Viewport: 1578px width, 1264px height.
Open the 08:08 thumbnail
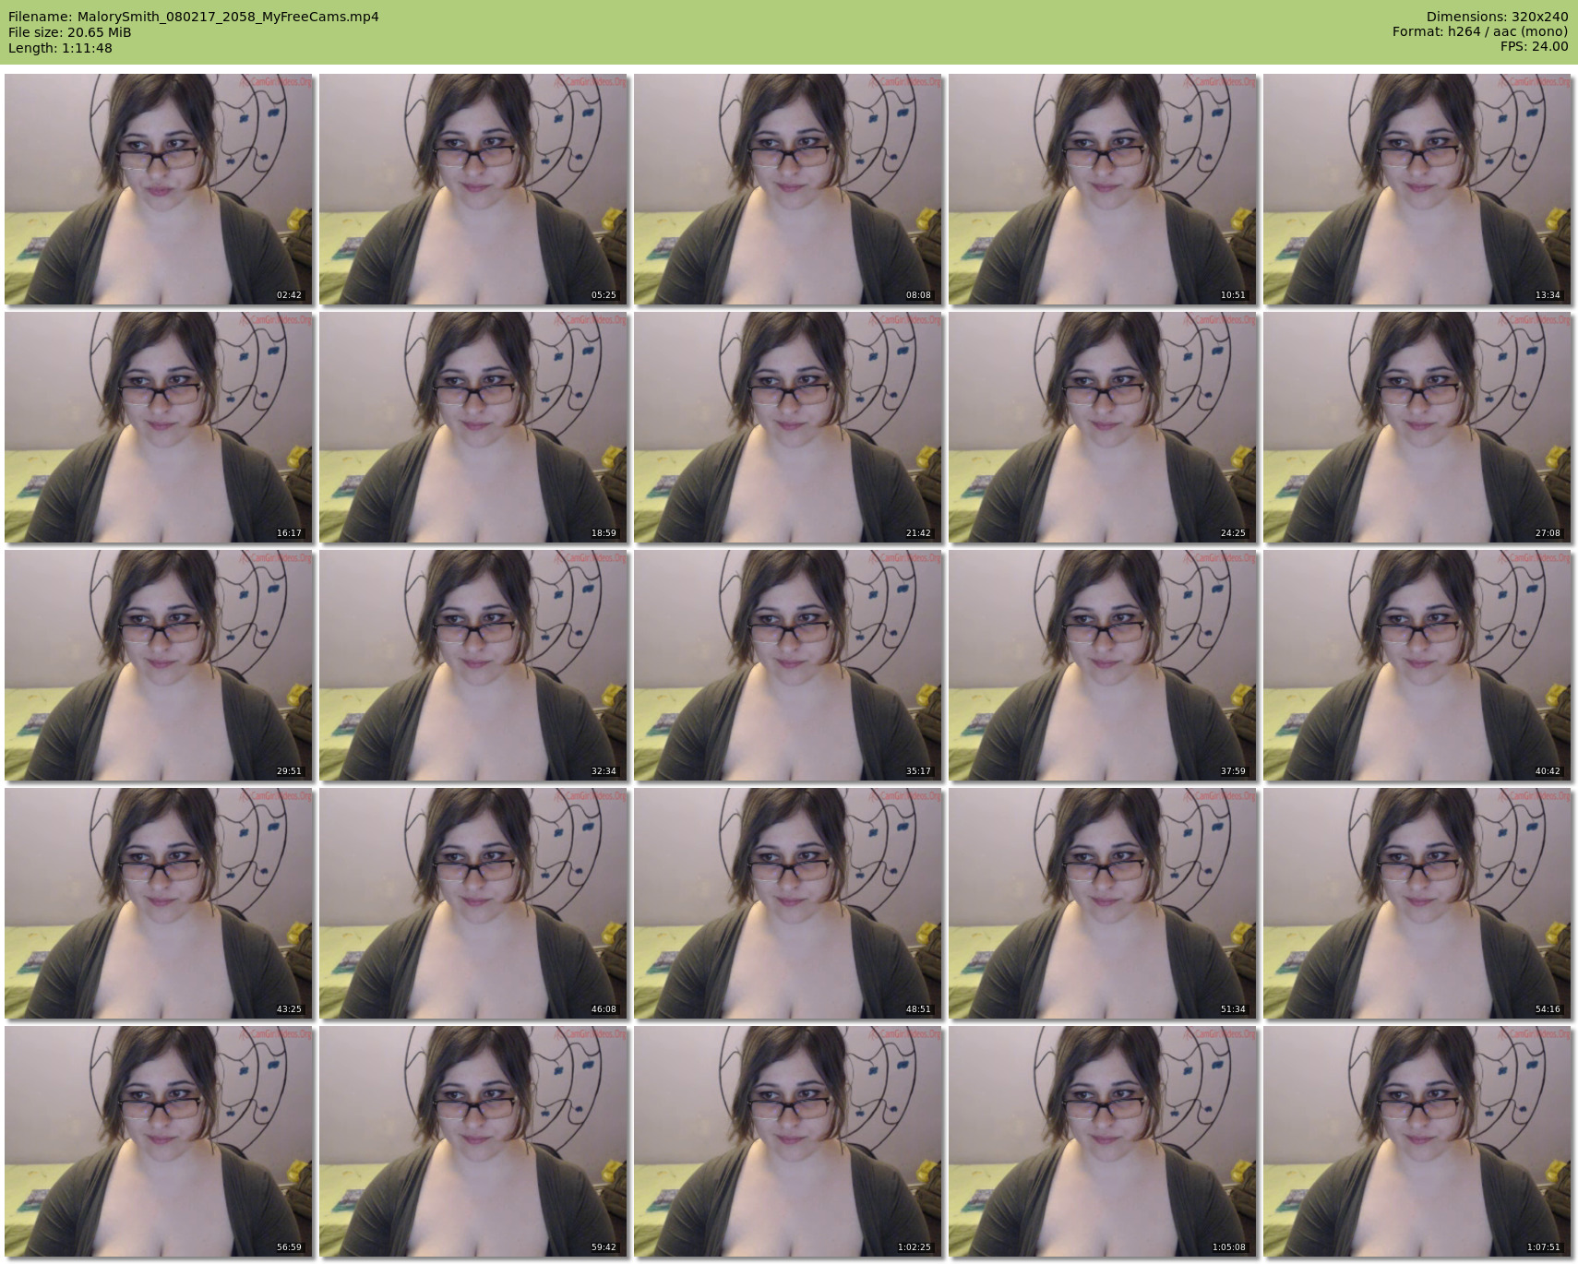pyautogui.click(x=788, y=189)
